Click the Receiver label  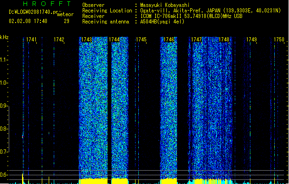point(93,16)
